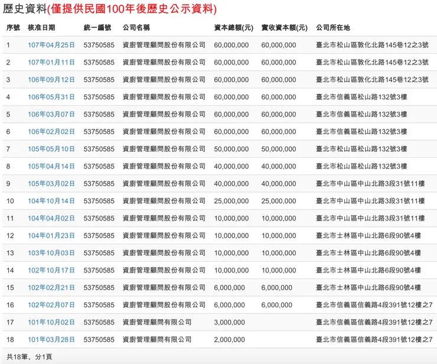Viewport: 437px width, 364px height.
Task: Click paid-in capital 50,000,000 in row 7
Action: point(279,149)
